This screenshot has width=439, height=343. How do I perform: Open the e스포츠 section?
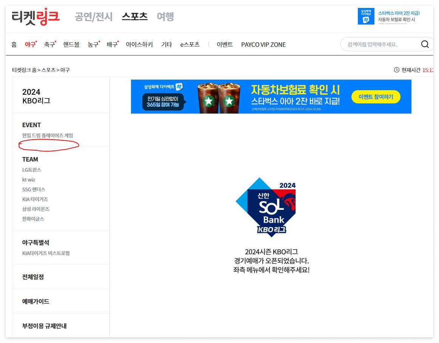click(x=189, y=44)
